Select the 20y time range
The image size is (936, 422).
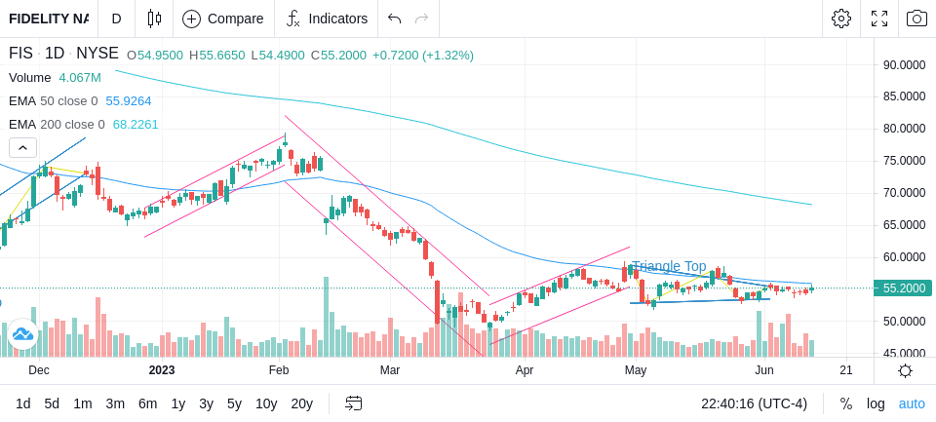302,404
